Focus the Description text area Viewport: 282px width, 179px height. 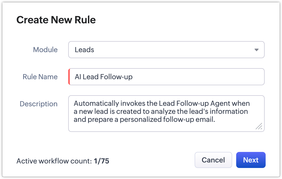(x=166, y=114)
